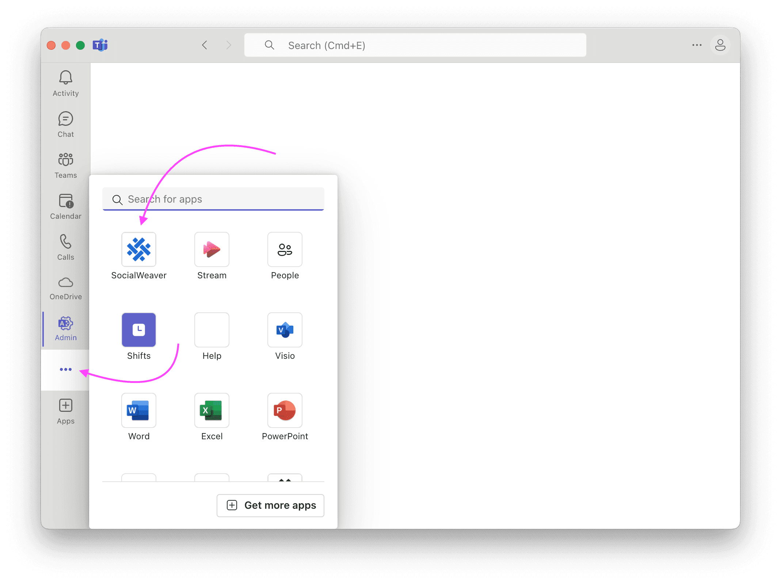Image resolution: width=781 pixels, height=583 pixels.
Task: Click the magnifier icon in top search bar
Action: tap(270, 45)
